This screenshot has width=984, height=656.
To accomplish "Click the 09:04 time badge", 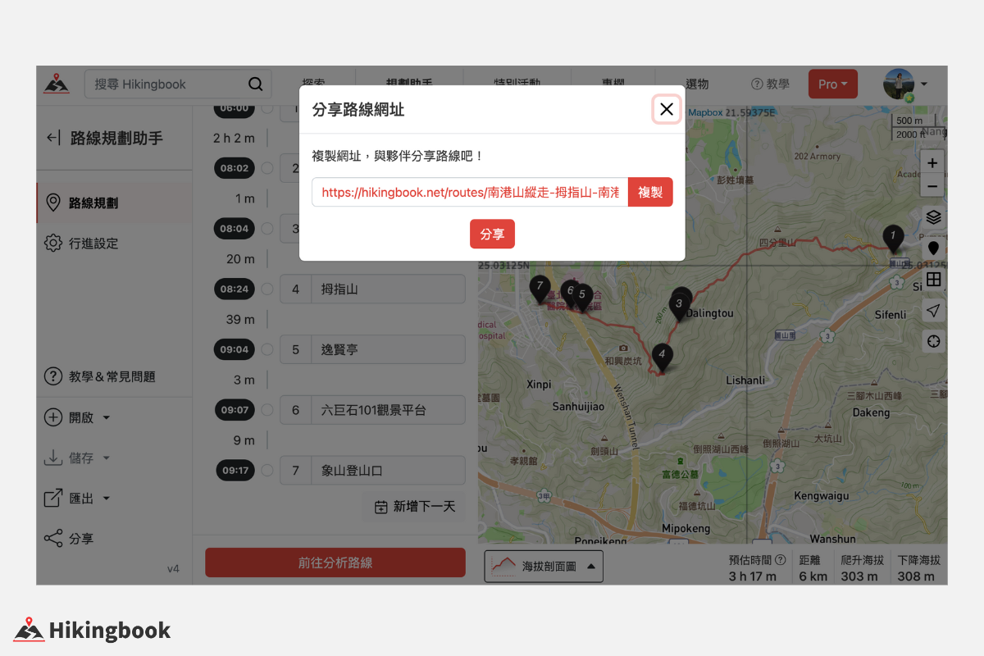I will 235,349.
